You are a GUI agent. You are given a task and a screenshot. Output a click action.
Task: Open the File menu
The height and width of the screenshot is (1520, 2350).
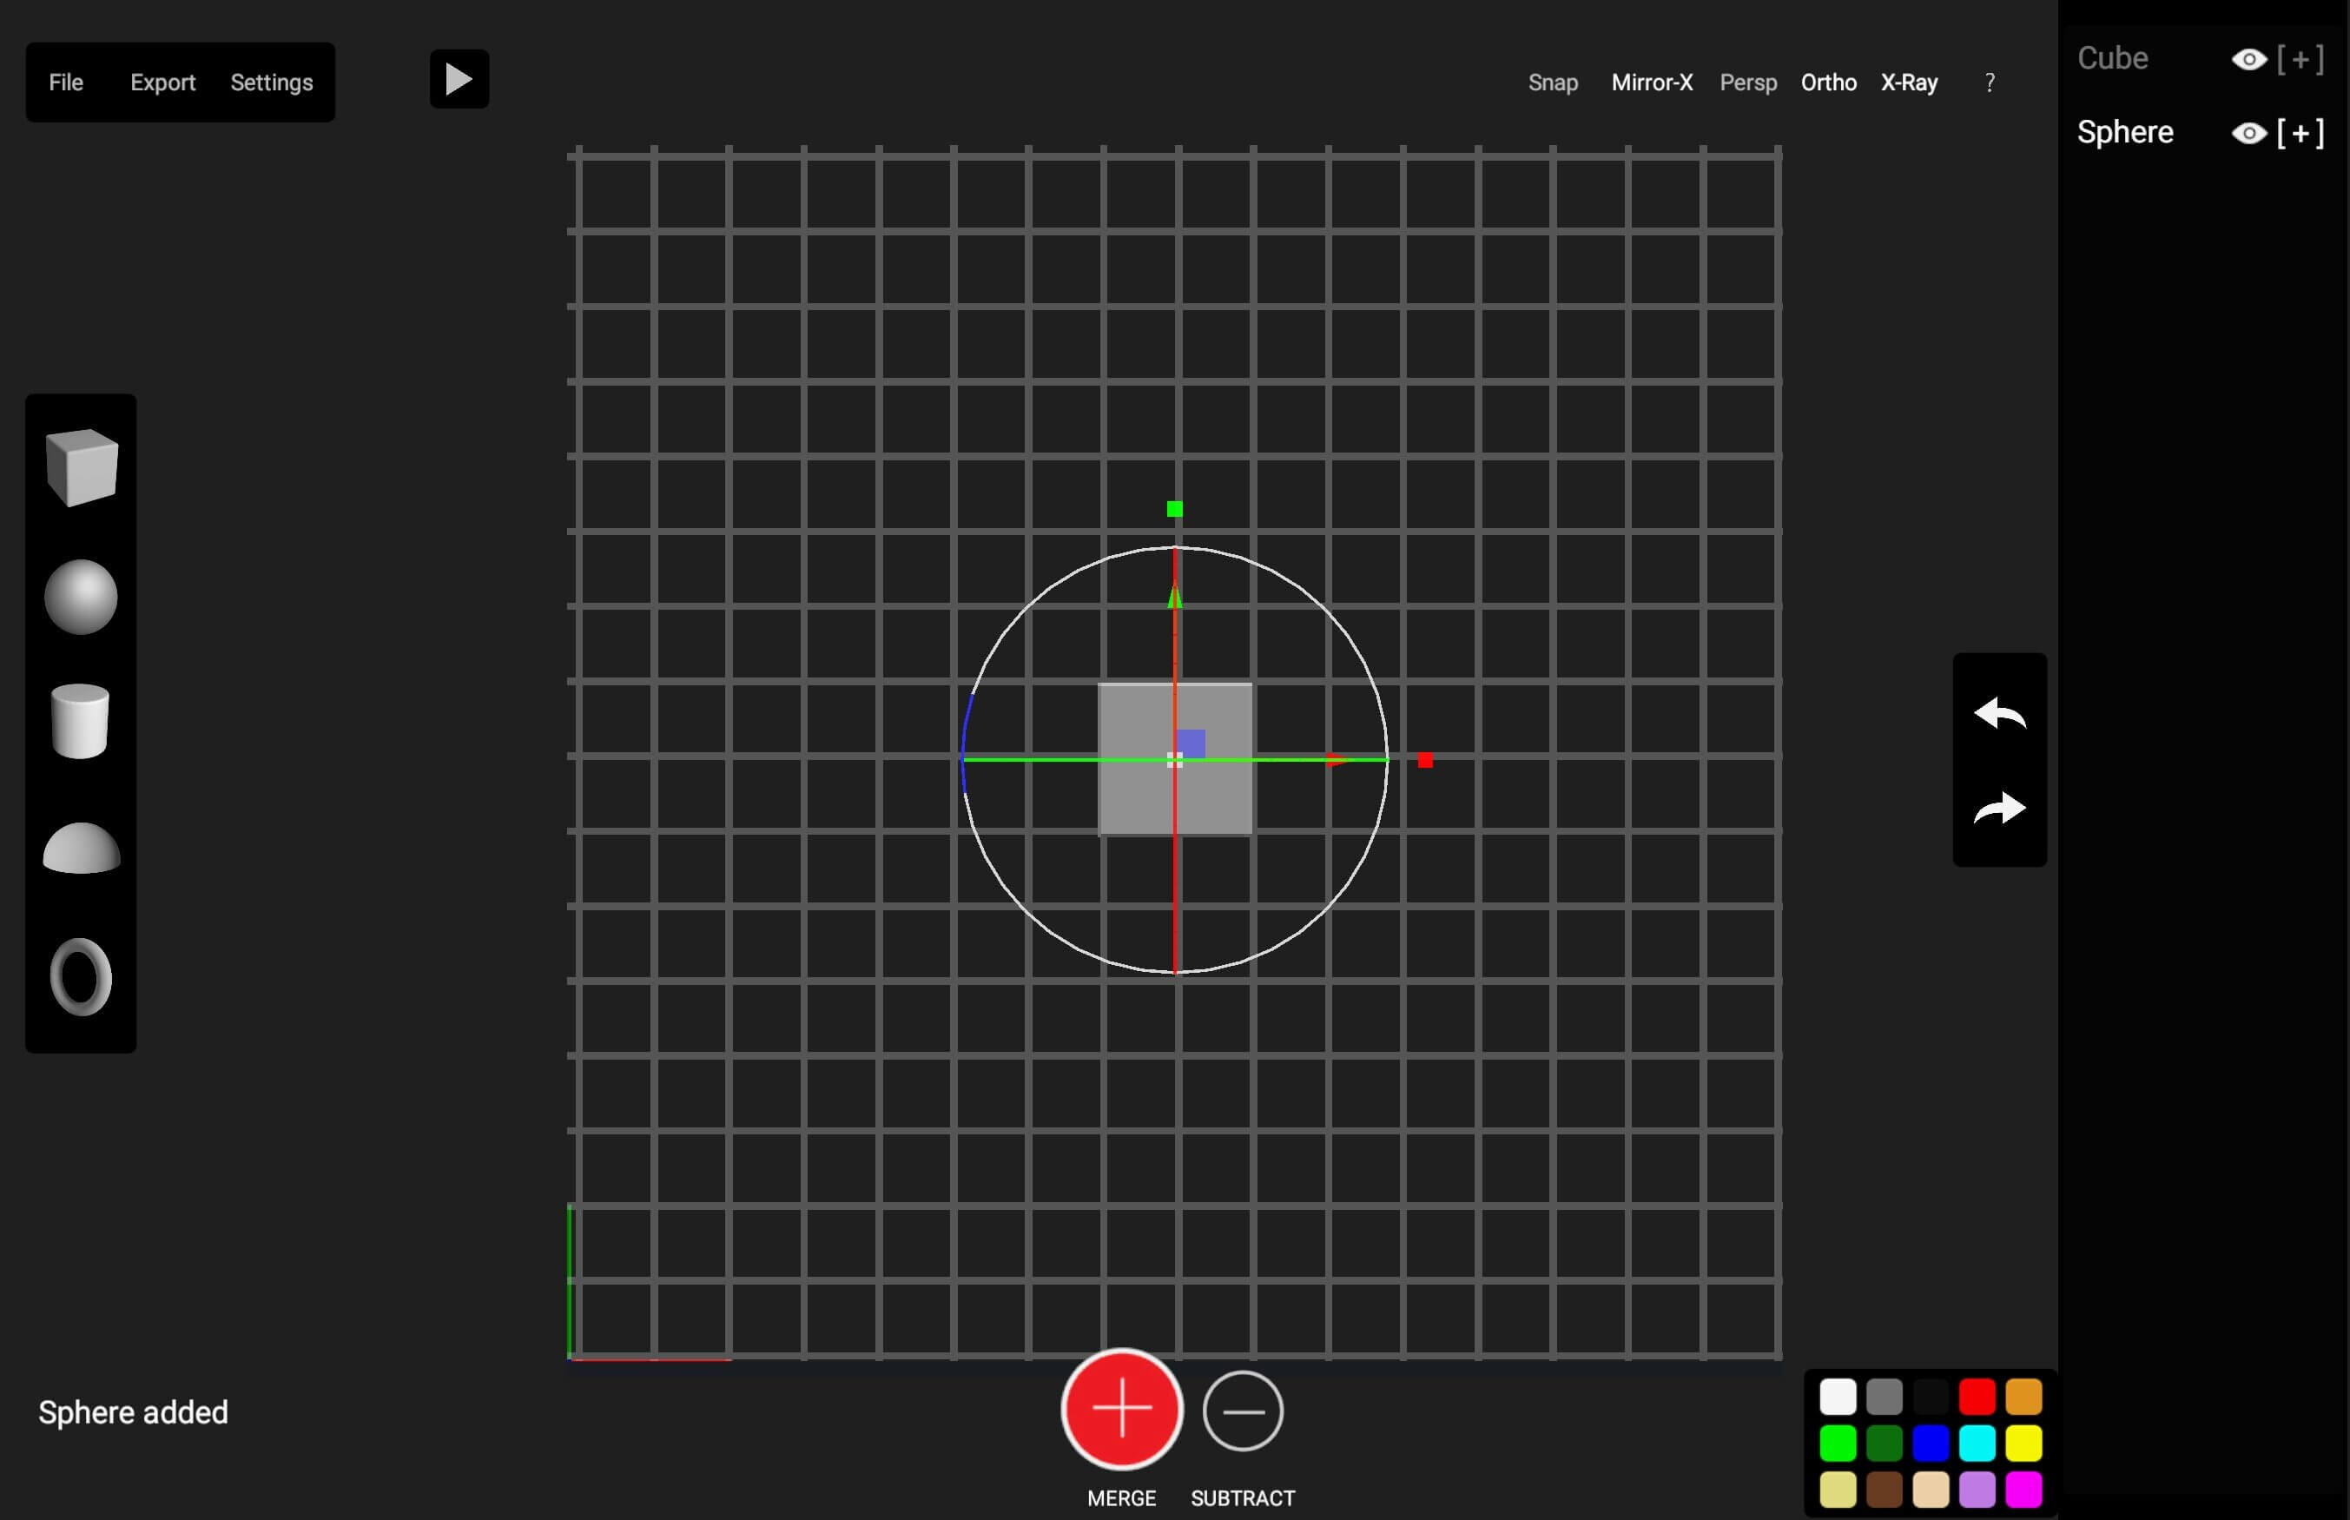coord(66,83)
